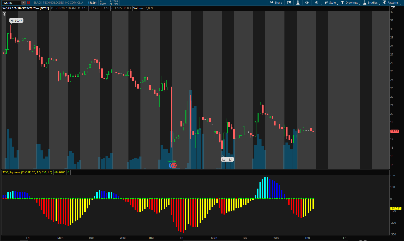Screen dimensions: 404x241
Task: Click the -84.021 squeeze value label
Action: (396, 208)
